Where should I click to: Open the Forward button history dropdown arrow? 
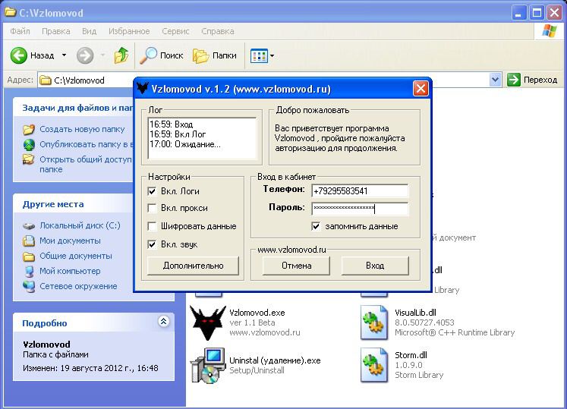pos(102,55)
